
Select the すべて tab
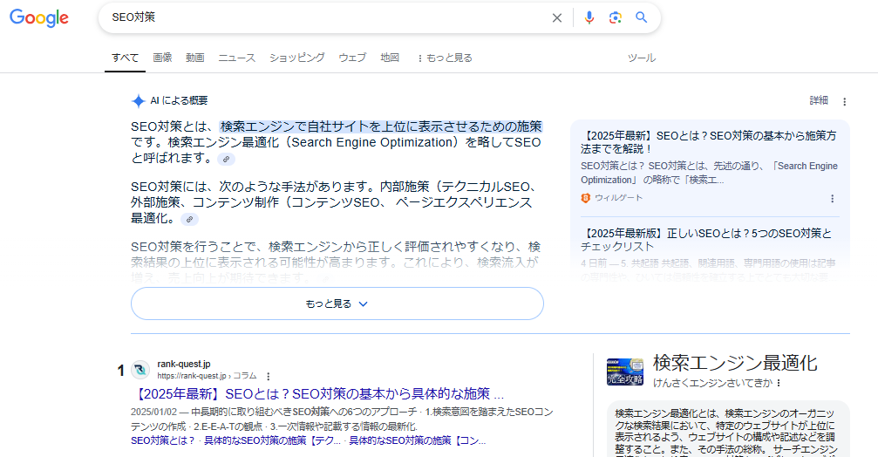click(x=125, y=58)
